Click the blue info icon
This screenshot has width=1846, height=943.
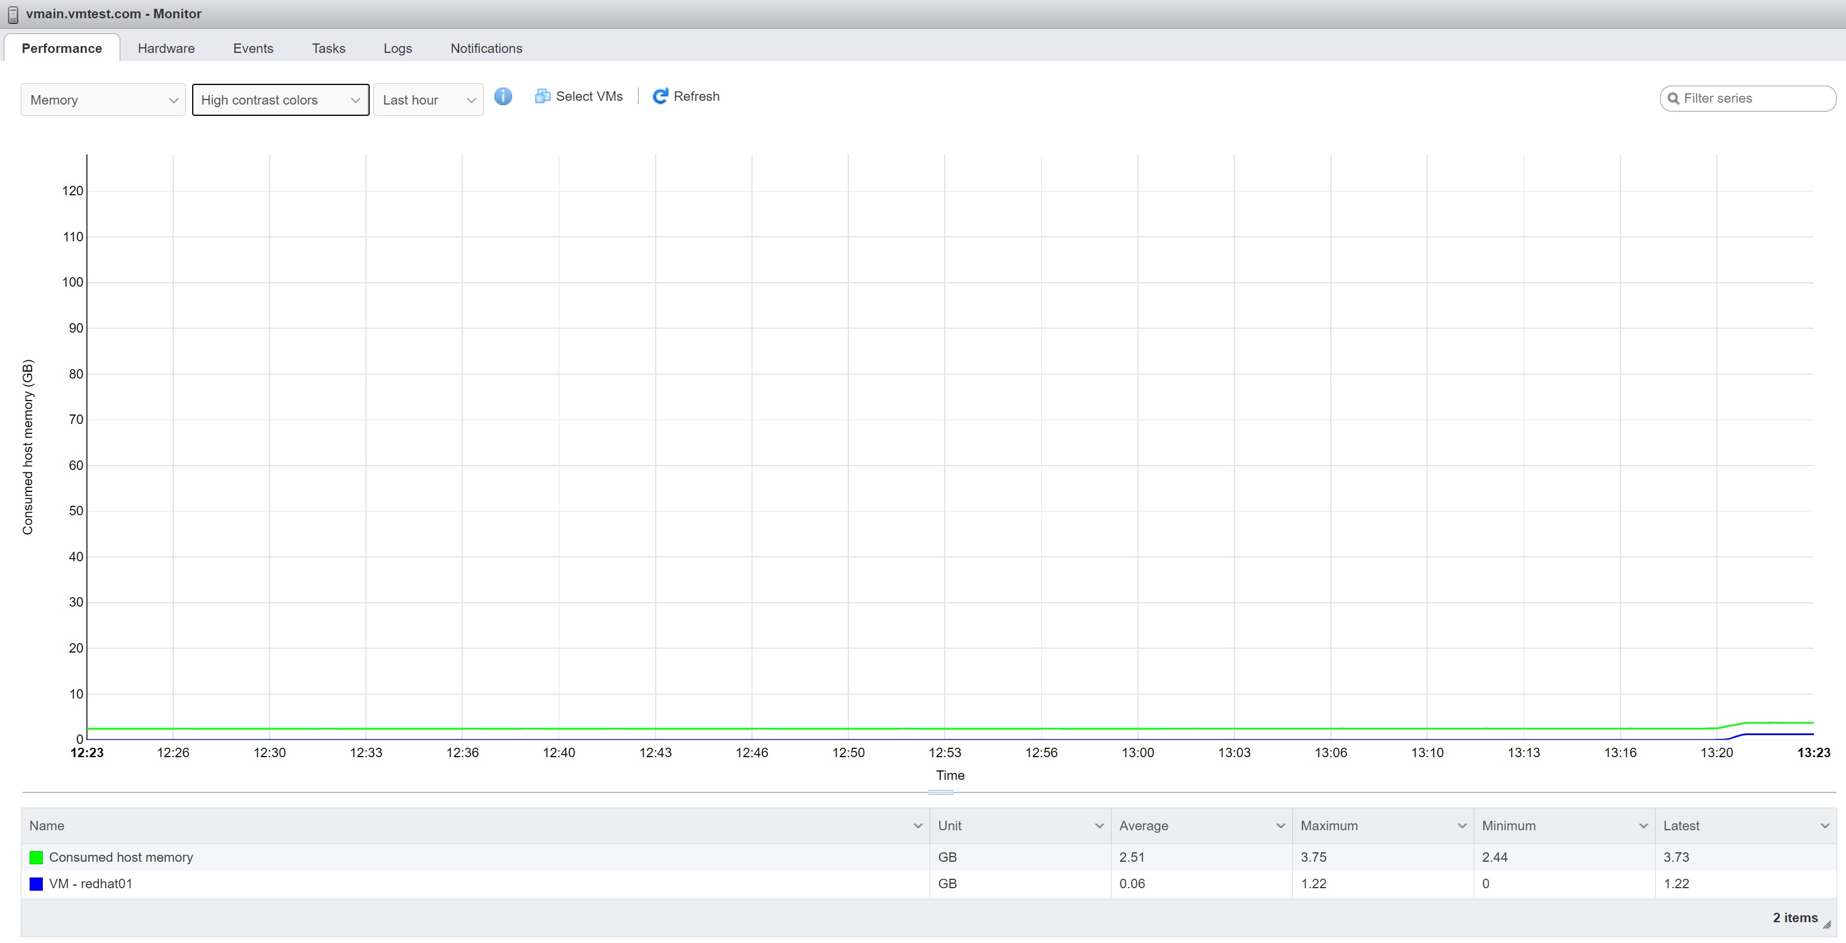503,97
